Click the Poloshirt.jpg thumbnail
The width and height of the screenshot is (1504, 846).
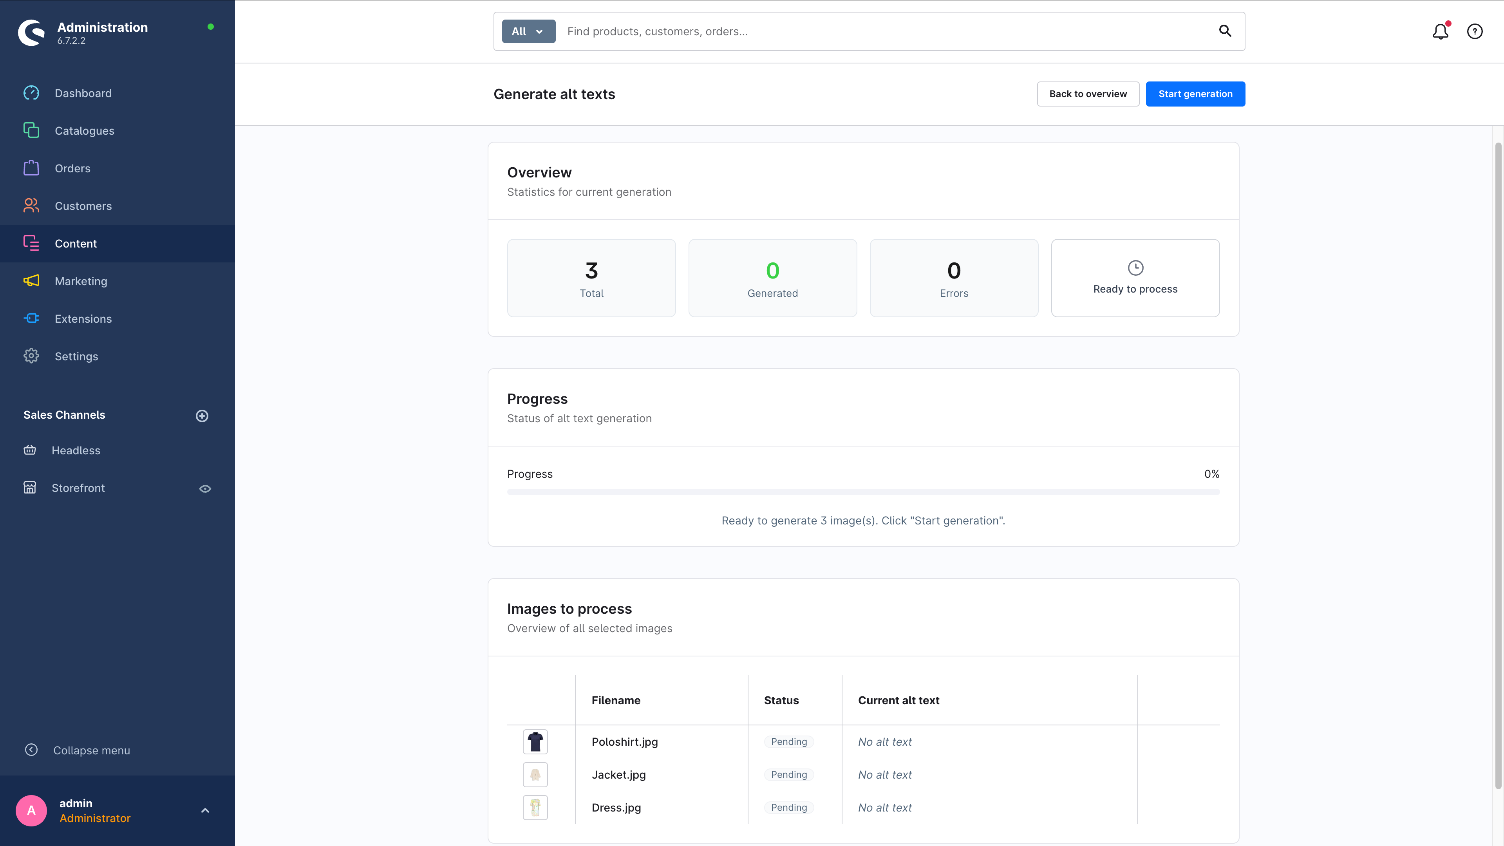(535, 742)
